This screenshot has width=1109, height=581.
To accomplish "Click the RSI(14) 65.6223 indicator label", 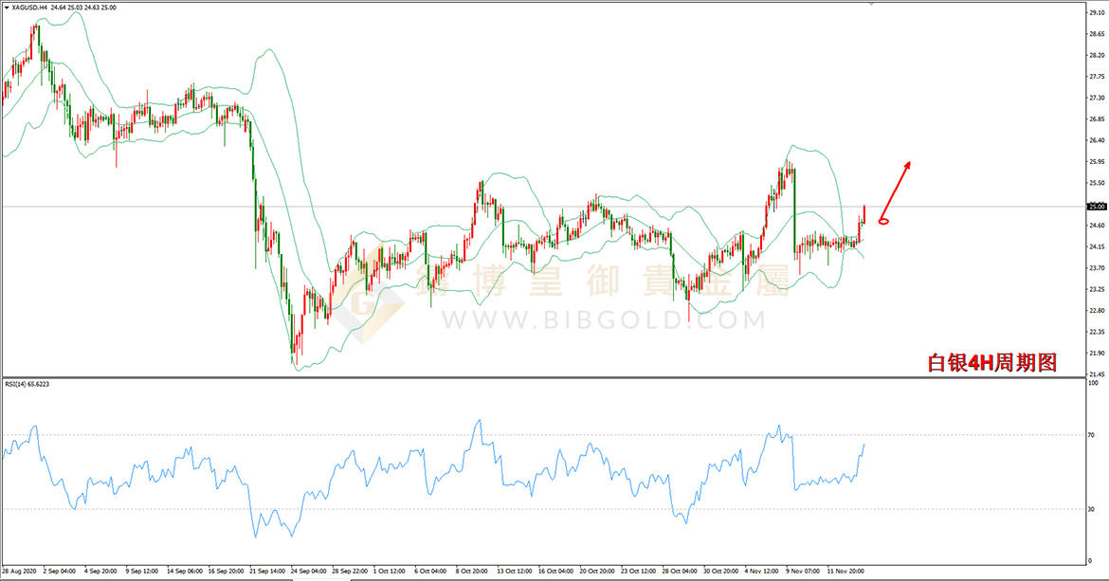I will (27, 384).
